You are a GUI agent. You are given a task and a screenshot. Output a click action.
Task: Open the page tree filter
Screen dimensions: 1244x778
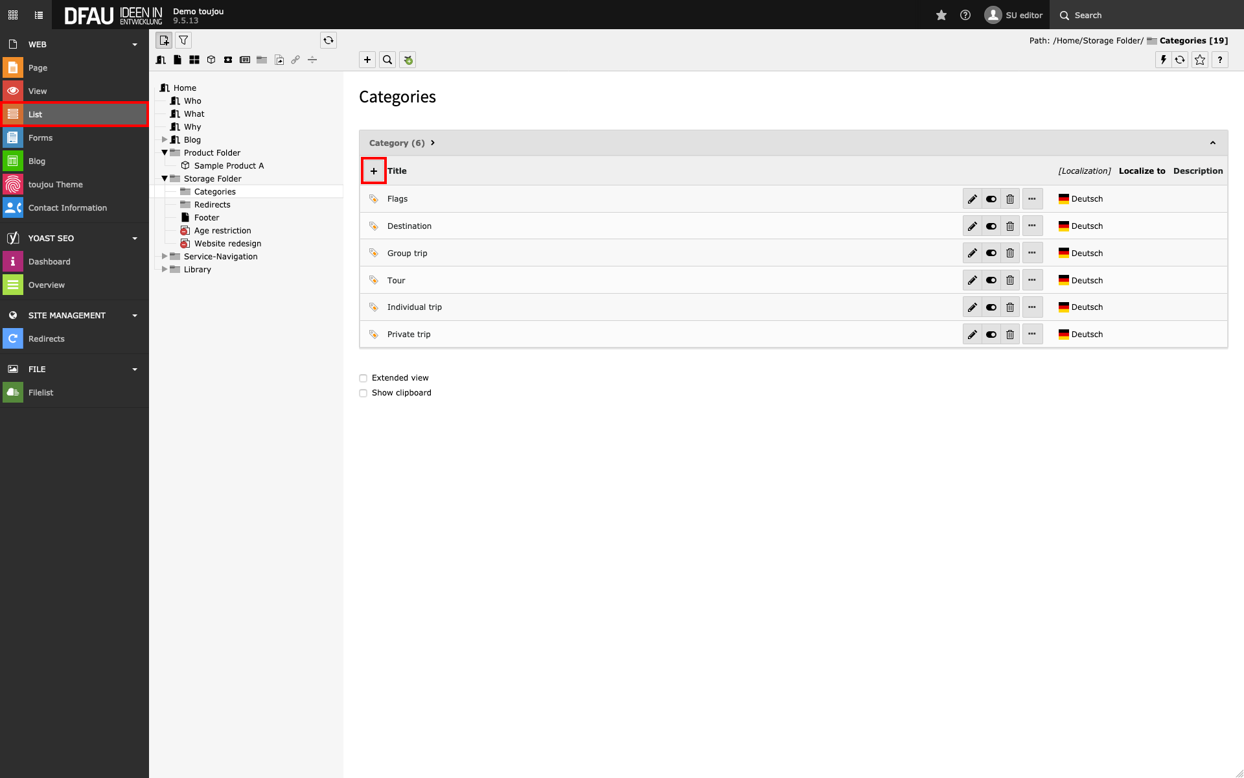point(184,40)
